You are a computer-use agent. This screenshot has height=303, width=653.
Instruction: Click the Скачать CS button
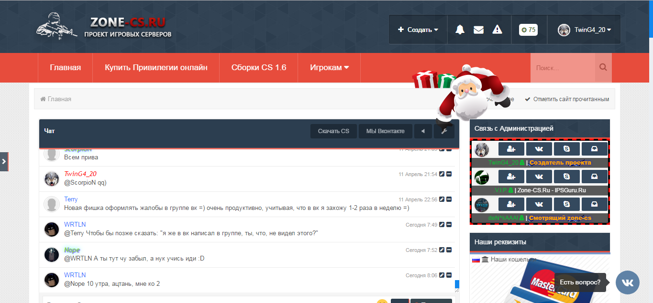pos(333,131)
